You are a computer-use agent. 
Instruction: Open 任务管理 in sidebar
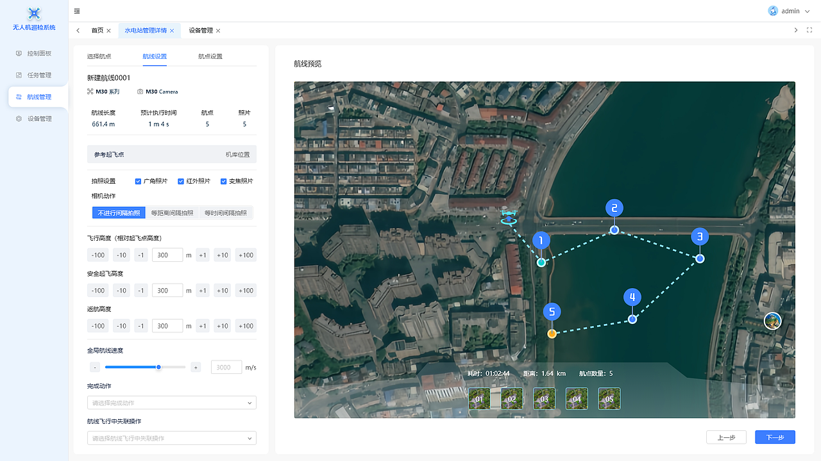[34, 76]
